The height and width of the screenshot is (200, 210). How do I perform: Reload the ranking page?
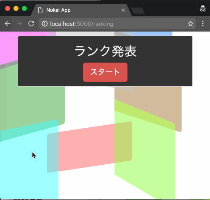pos(31,24)
